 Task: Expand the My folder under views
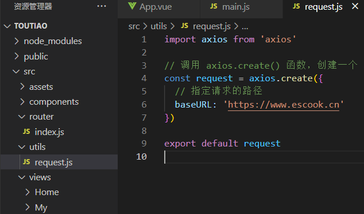(28, 207)
